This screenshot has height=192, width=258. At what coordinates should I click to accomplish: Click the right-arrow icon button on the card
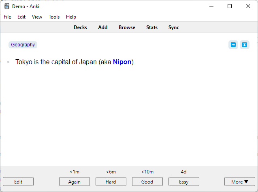click(x=233, y=45)
